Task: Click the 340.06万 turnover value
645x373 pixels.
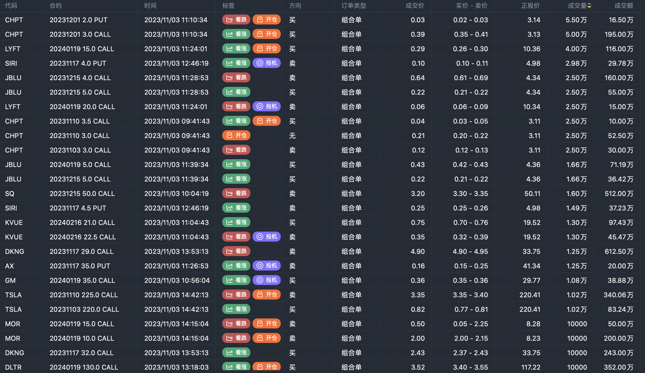Action: [x=619, y=295]
